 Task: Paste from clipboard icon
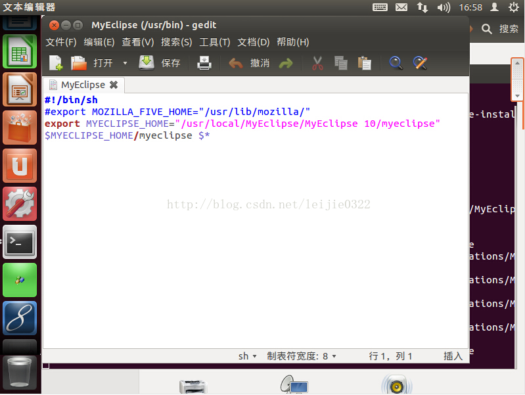(364, 63)
